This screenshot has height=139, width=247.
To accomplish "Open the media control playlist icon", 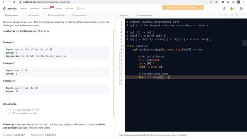I will (x=228, y=2).
